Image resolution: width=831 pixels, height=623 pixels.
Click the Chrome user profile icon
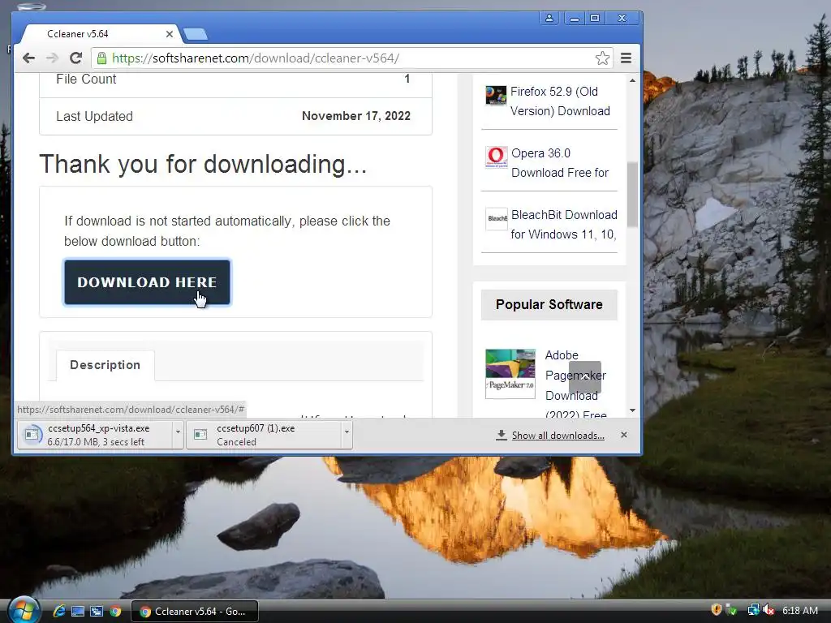(x=549, y=18)
